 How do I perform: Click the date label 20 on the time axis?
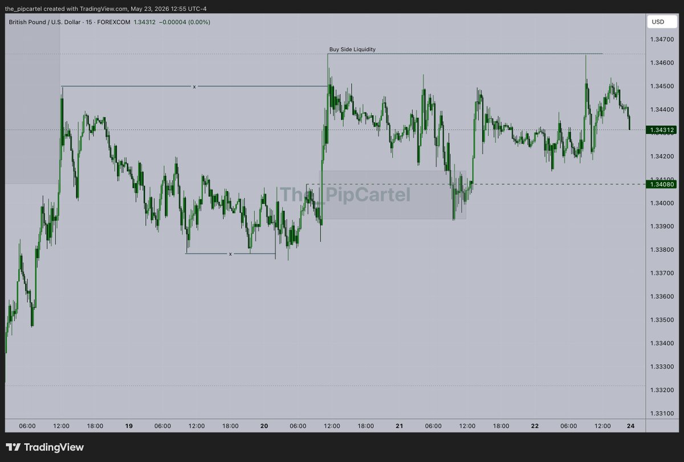click(264, 426)
